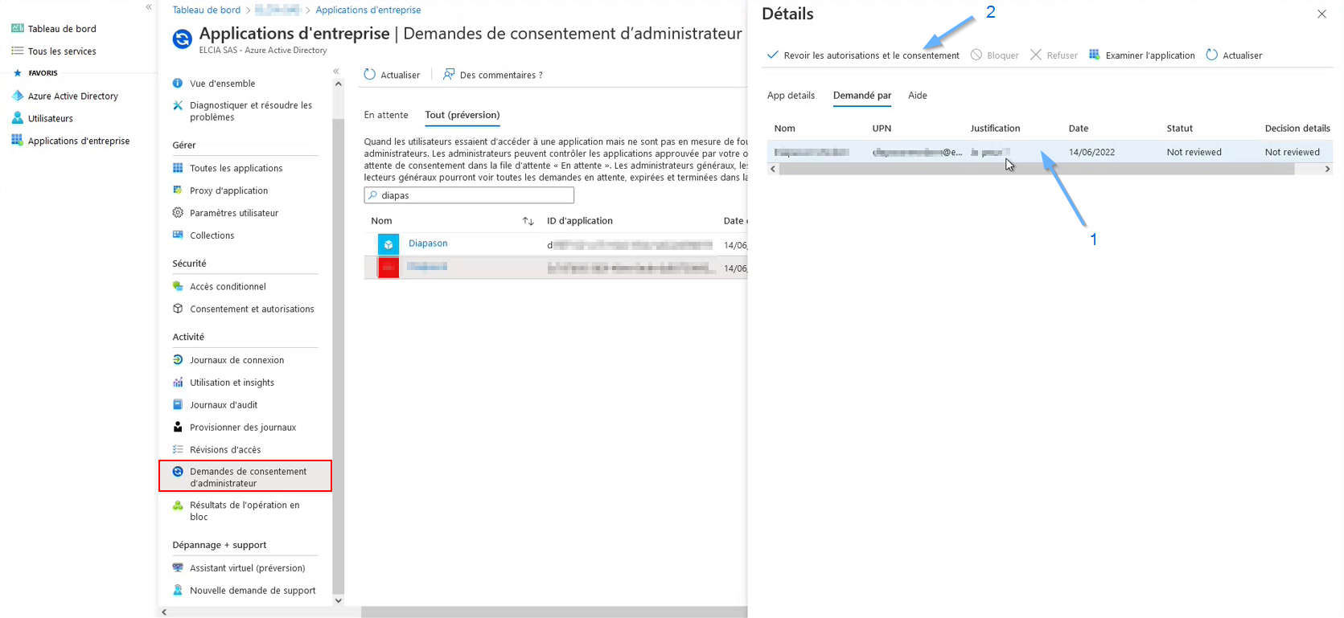The image size is (1344, 618).
Task: Click the refresh icon in Details panel
Action: tap(1211, 55)
